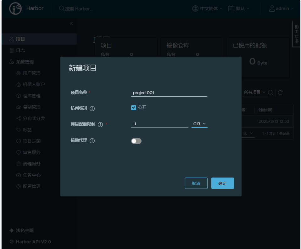This screenshot has height=249, width=301.
Task: Click the 审查服务 shield icon
Action: (x=19, y=152)
